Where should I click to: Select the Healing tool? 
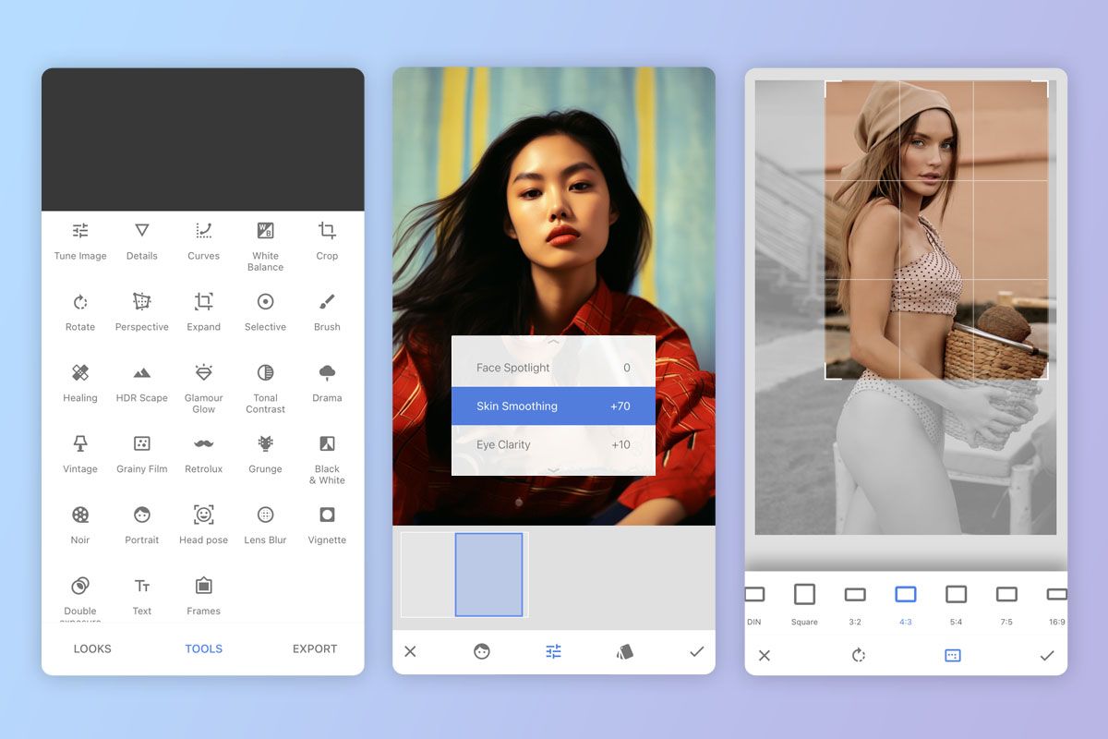click(x=80, y=382)
